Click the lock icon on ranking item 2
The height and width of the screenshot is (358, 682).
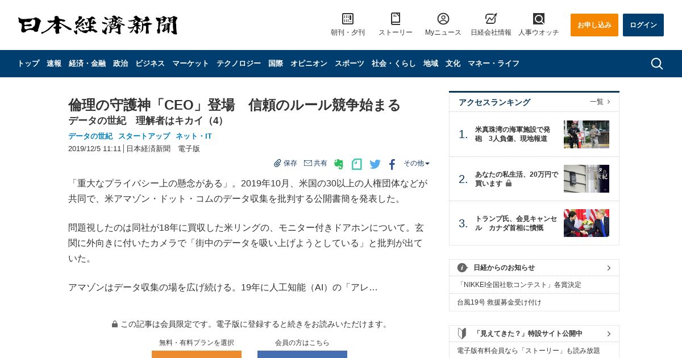click(509, 184)
